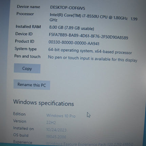Click the Installed on label

pyautogui.click(x=23, y=128)
